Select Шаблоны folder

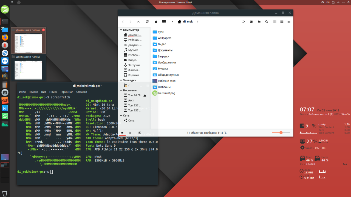point(162,87)
